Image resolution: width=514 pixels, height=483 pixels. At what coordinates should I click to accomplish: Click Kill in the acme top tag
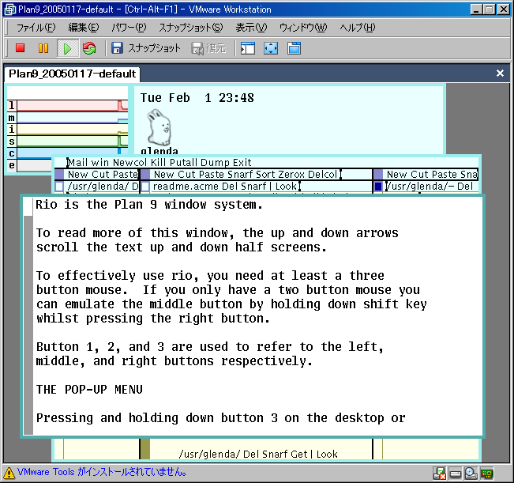(159, 163)
